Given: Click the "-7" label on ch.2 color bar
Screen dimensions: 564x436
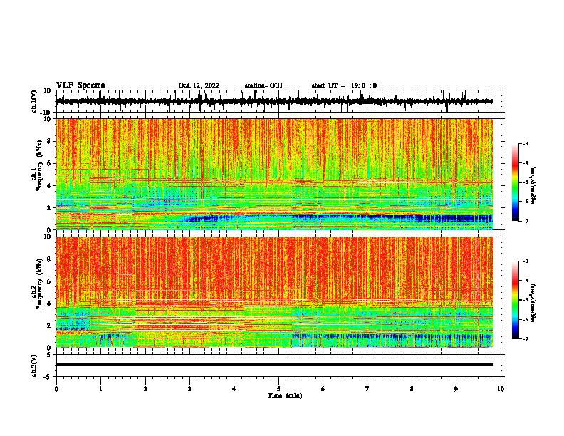Looking at the screenshot, I should [525, 338].
